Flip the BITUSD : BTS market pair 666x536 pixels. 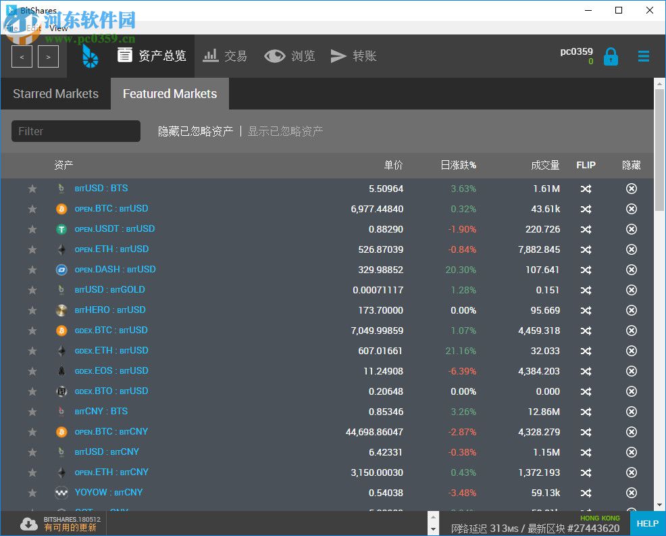[586, 189]
